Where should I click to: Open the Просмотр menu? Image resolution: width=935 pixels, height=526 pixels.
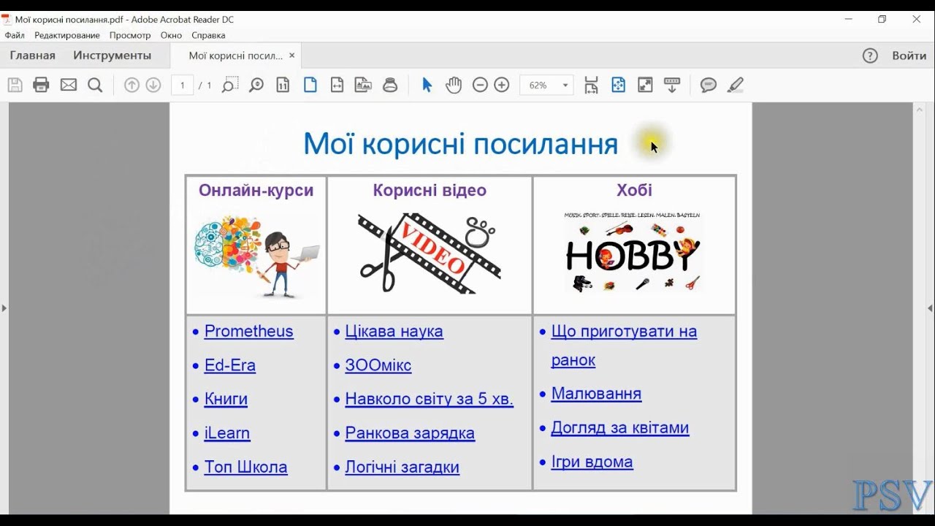[130, 35]
